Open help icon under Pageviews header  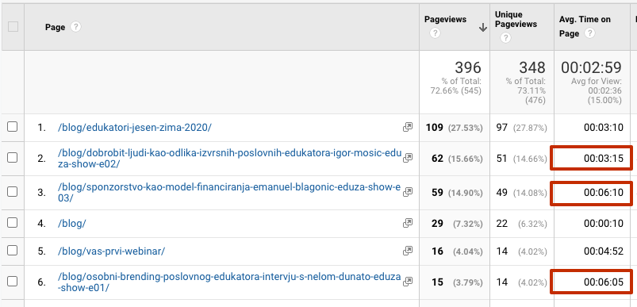[x=435, y=33]
